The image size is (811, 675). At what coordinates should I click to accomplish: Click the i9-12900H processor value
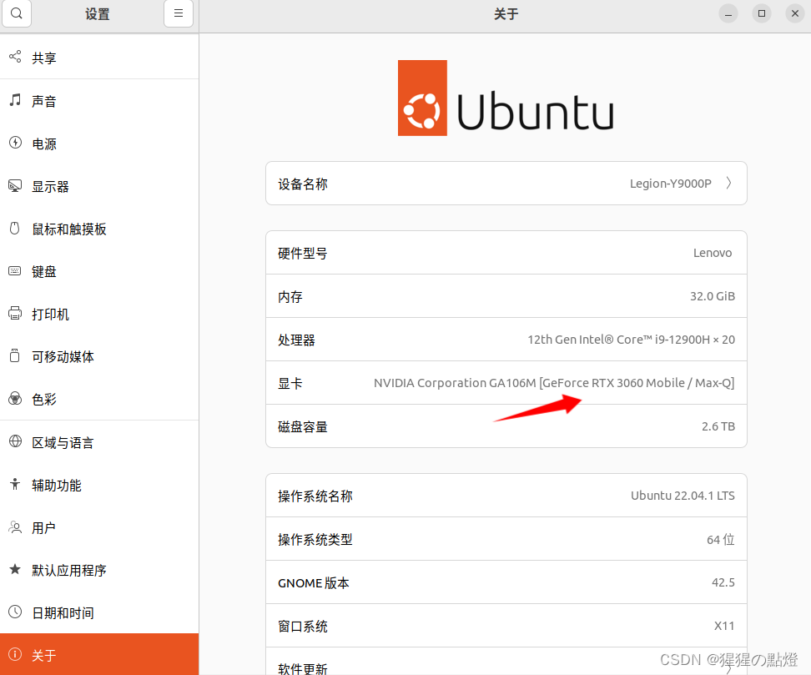(631, 340)
